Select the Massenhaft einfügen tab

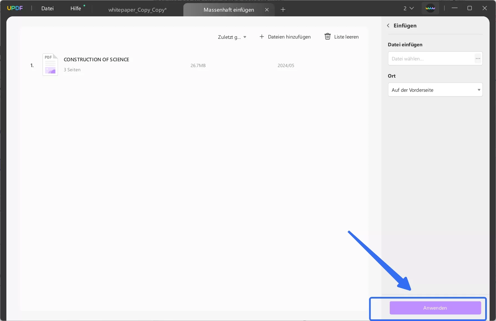click(229, 10)
